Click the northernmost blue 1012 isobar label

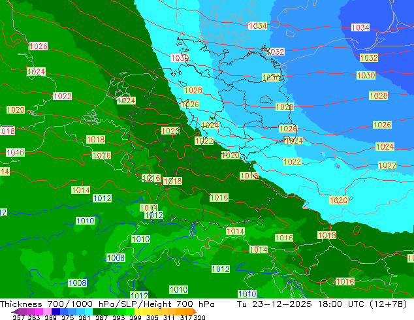(102, 198)
